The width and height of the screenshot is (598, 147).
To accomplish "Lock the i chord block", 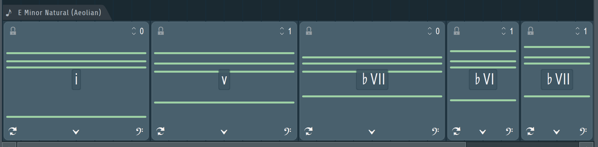I will (x=13, y=31).
